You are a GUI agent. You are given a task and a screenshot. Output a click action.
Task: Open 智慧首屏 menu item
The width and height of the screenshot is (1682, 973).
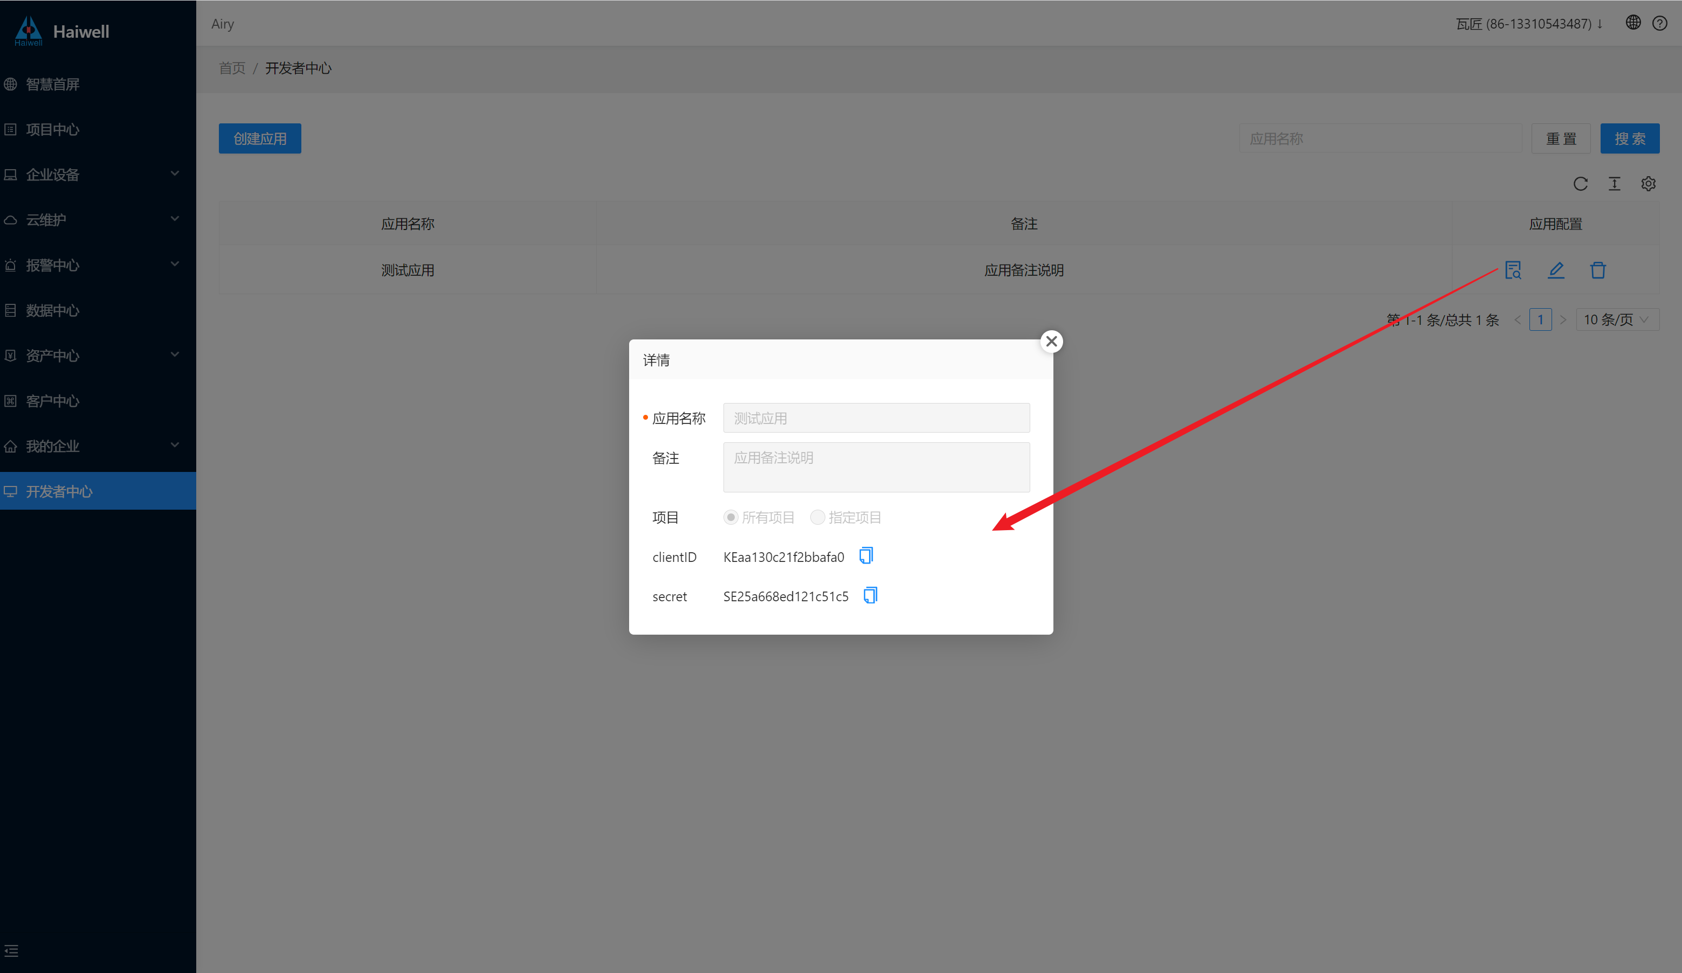(98, 84)
